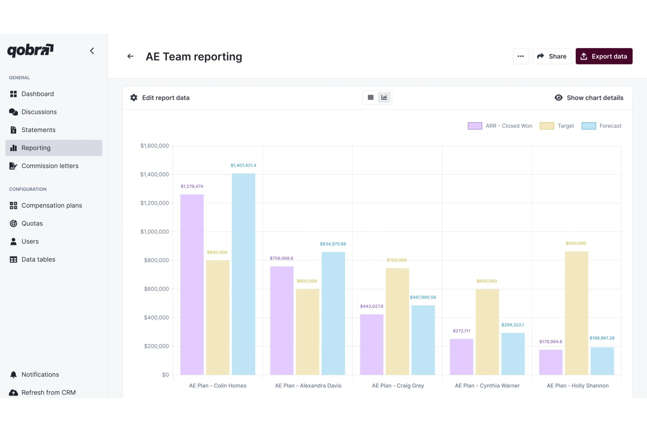
Task: Click the eye icon for chart details
Action: coord(559,98)
